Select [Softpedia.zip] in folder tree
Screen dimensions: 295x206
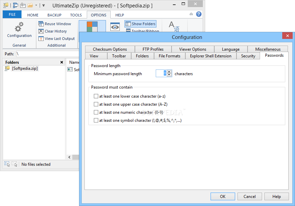25,68
